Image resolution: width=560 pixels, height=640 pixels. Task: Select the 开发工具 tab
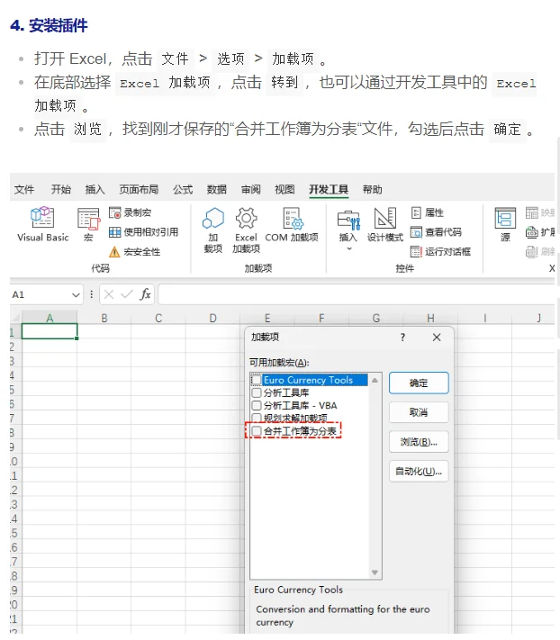(x=329, y=189)
